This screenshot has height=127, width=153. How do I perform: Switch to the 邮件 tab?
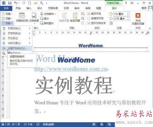[77, 8]
